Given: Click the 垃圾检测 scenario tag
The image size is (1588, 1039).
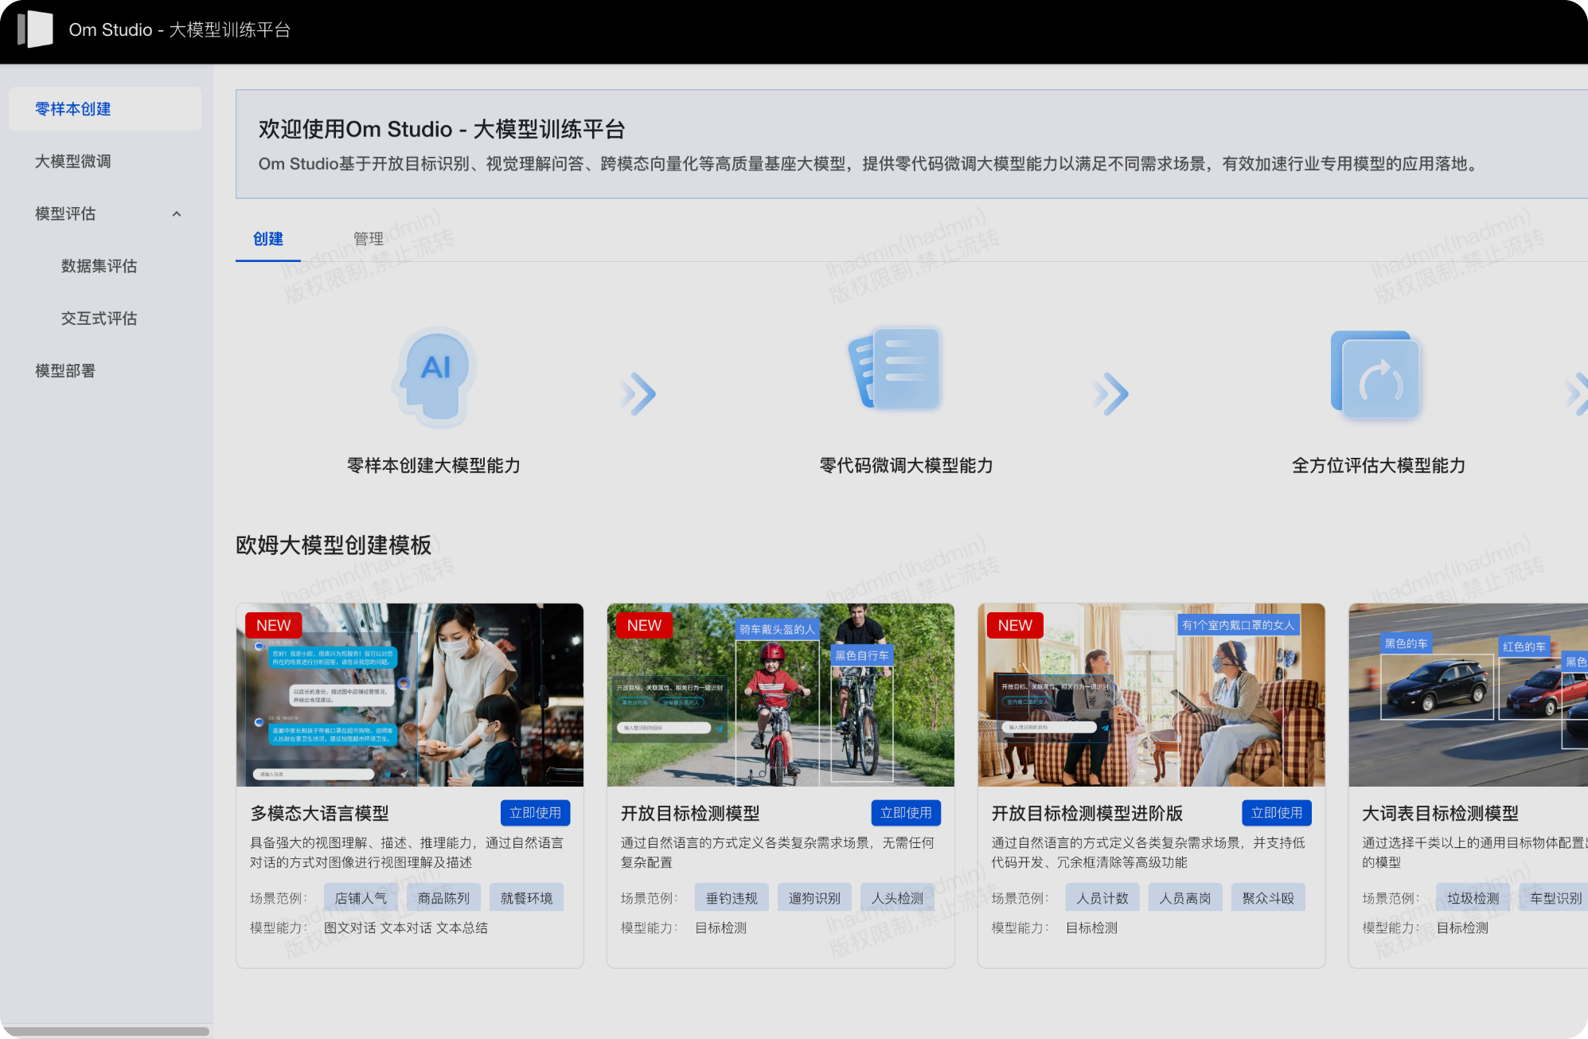Looking at the screenshot, I should pyautogui.click(x=1474, y=898).
